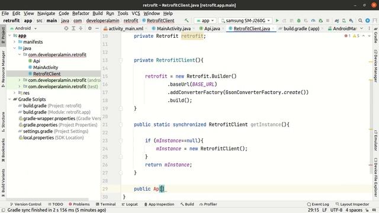Image resolution: width=379 pixels, height=213 pixels.
Task: Select build.gradle (Module: retrofit.app) file
Action: pyautogui.click(x=57, y=112)
